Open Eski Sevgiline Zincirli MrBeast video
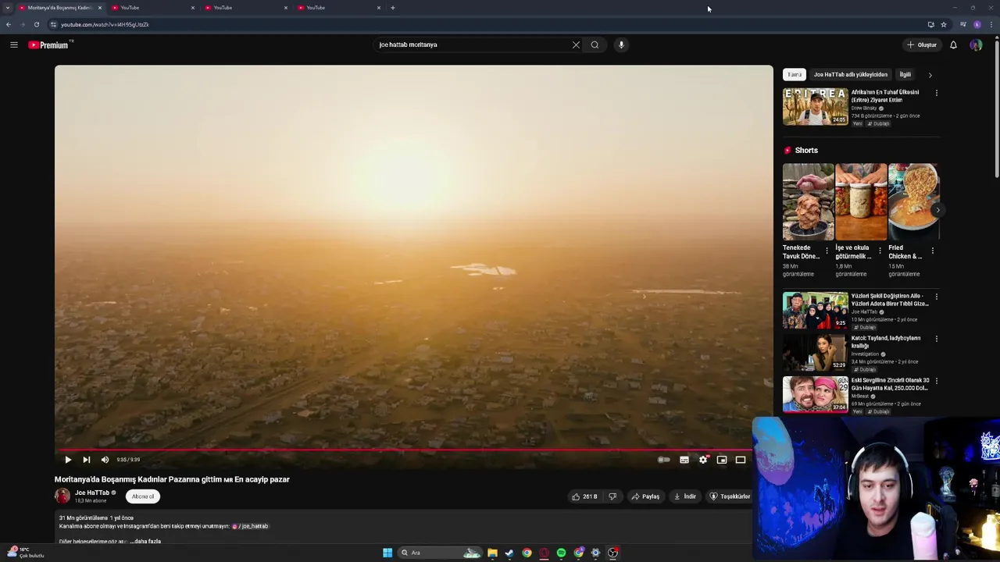 (816, 394)
